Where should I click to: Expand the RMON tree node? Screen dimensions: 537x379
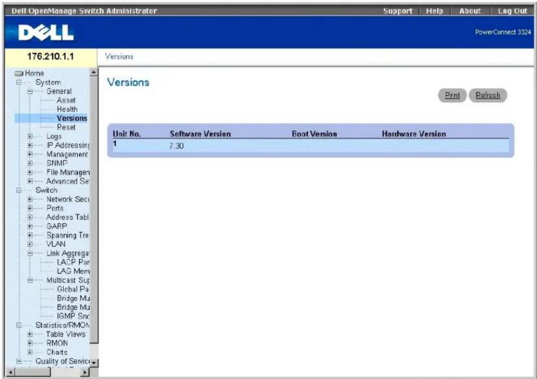(x=30, y=343)
